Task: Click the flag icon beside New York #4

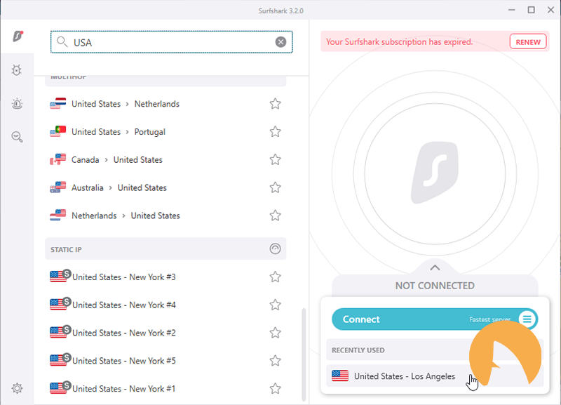Action: (59, 305)
